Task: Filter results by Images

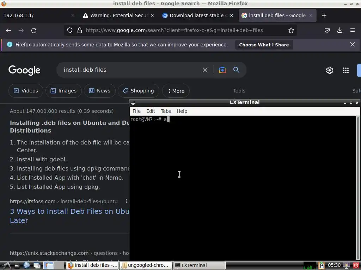Action: click(x=63, y=91)
